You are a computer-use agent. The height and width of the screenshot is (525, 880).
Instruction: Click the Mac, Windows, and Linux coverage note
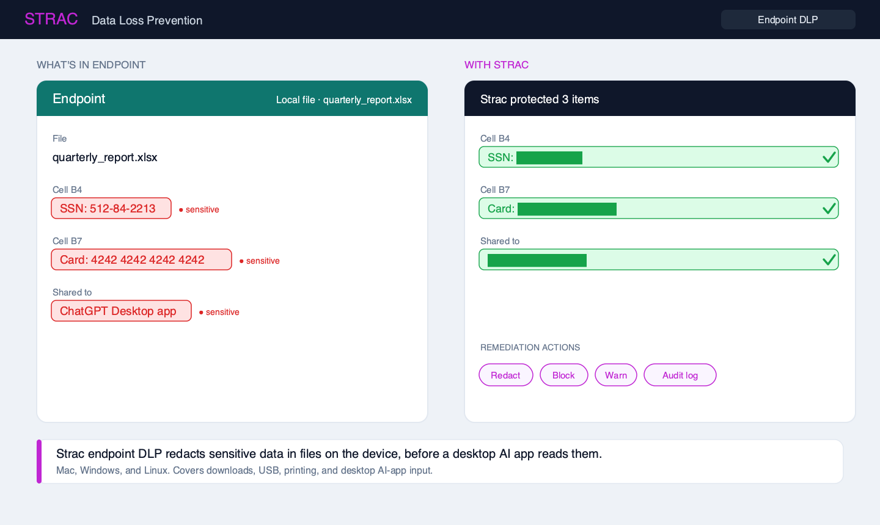tap(244, 470)
